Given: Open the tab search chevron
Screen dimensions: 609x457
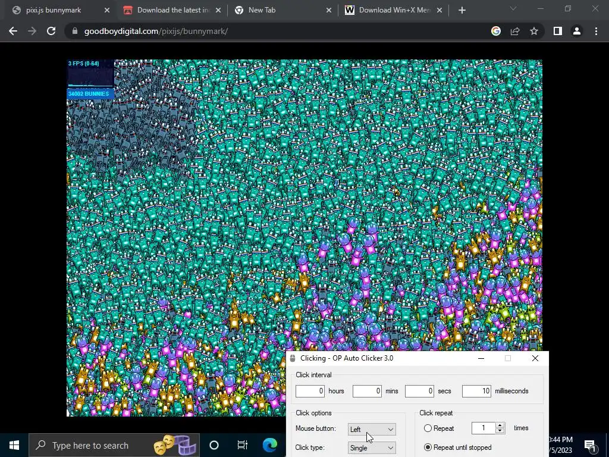Looking at the screenshot, I should coord(513,8).
